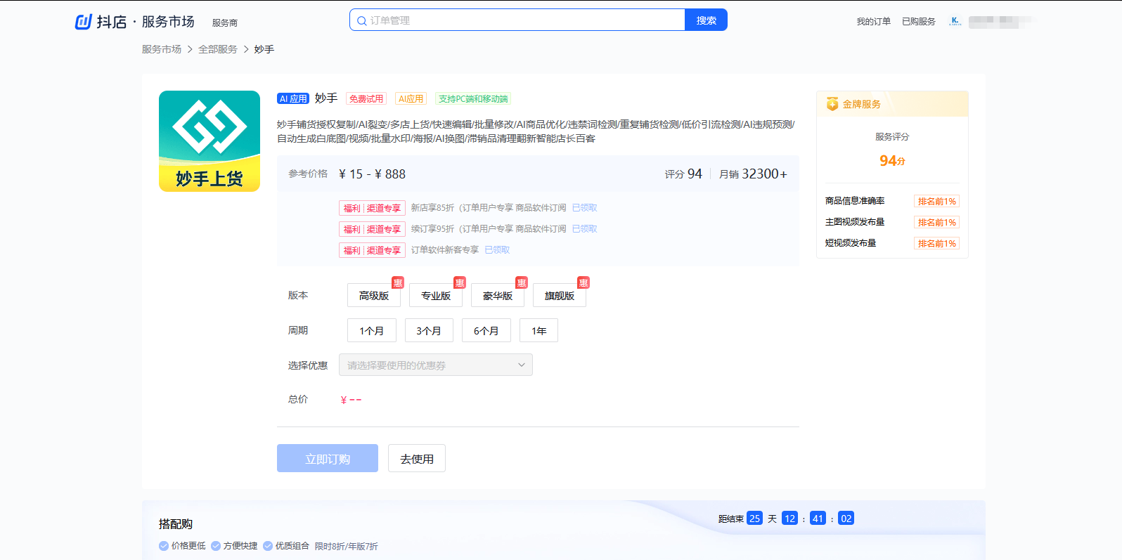The height and width of the screenshot is (560, 1122).
Task: Click 排名前1% for 短视频发布量
Action: (x=937, y=243)
